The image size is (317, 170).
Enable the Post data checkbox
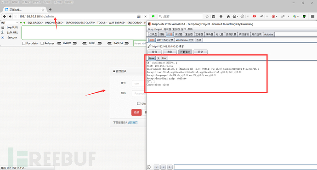24,43
